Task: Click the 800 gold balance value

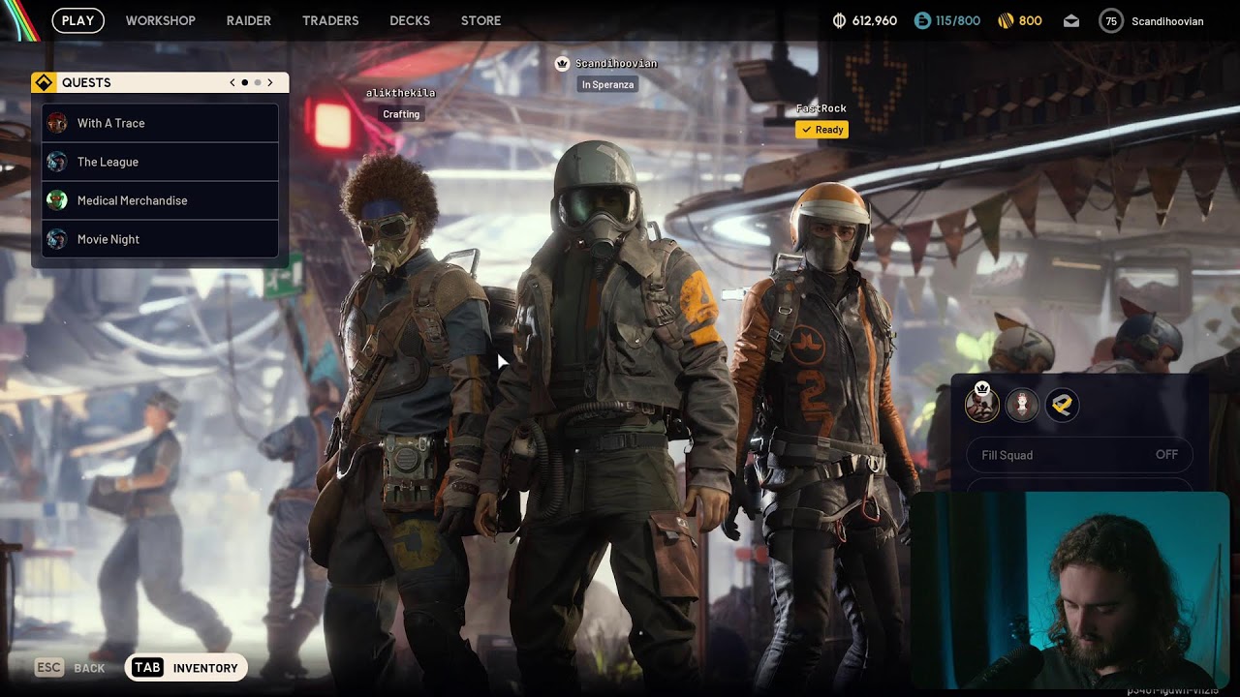Action: click(1031, 20)
